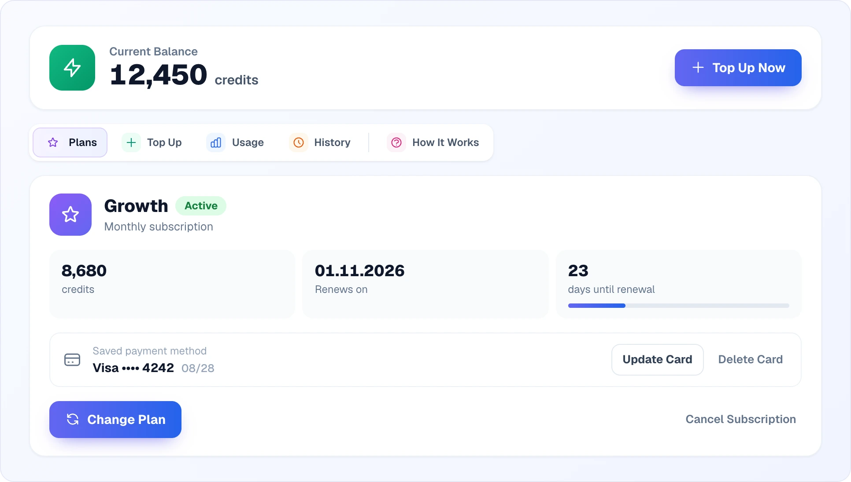The width and height of the screenshot is (851, 482).
Task: Open the How It Works tab
Action: click(x=433, y=142)
